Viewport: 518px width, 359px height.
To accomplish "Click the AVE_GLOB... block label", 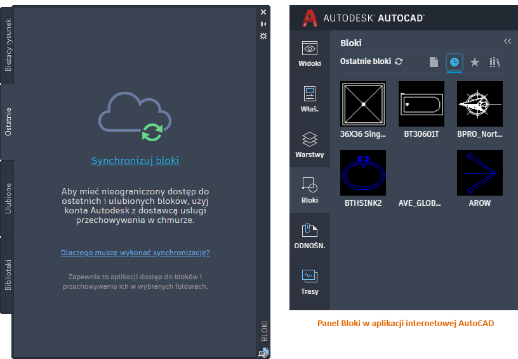I will pyautogui.click(x=420, y=203).
